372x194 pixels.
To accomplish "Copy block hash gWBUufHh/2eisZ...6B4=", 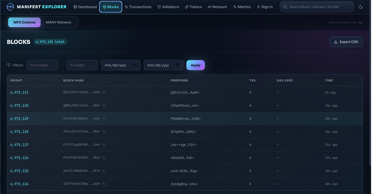I will (x=104, y=106).
